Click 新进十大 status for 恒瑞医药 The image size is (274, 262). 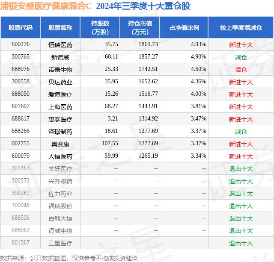[241, 45]
